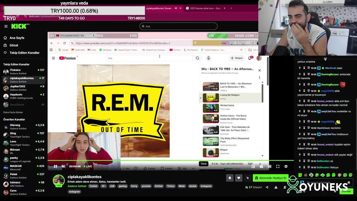Click YouTube Premium logo
This screenshot has width=357, height=201.
tap(67, 58)
